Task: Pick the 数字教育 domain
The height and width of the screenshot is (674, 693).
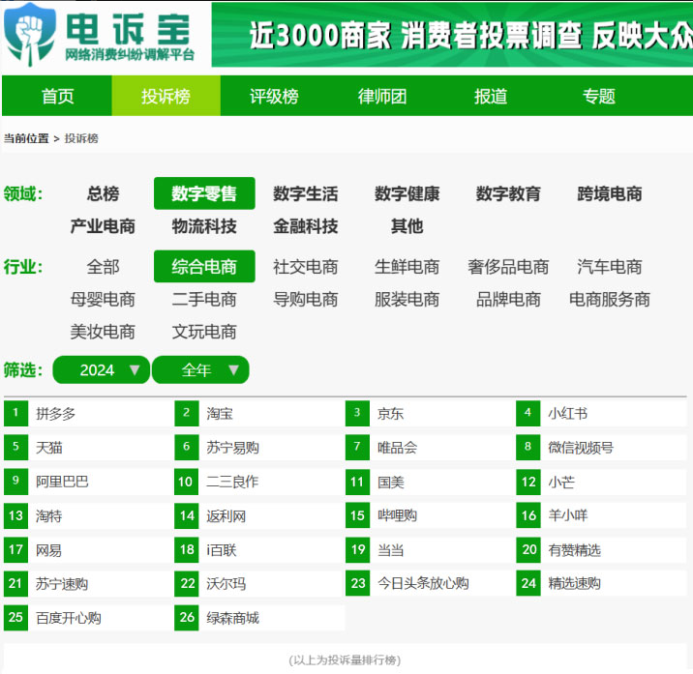Action: 508,193
